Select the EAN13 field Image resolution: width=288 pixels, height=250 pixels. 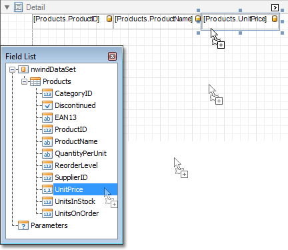point(65,117)
